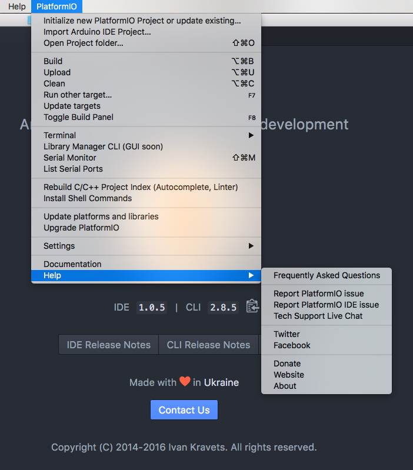
Task: Select Toggle Build Panel
Action: point(146,117)
